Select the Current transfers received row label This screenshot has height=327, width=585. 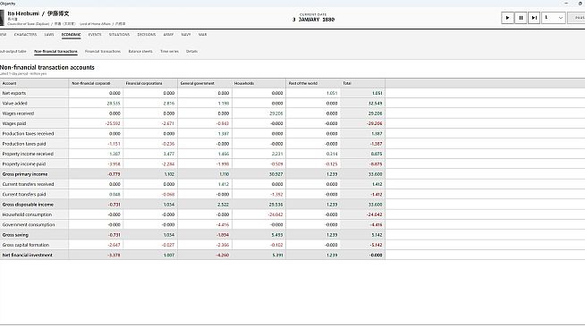[28, 184]
